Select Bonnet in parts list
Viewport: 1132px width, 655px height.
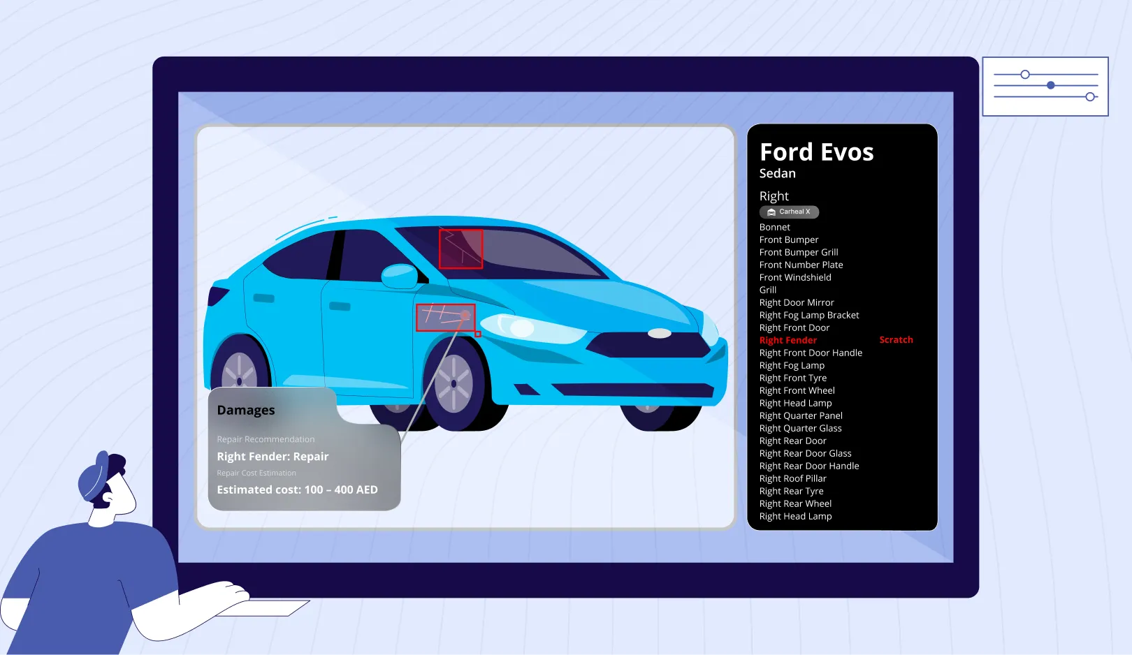point(775,227)
